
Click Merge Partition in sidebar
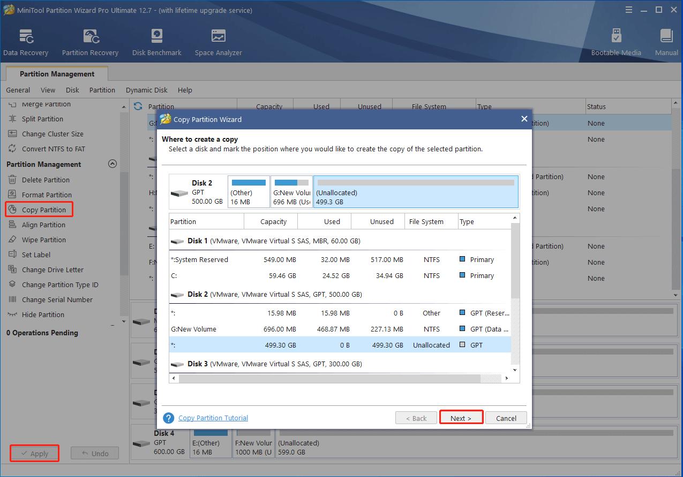[46, 104]
